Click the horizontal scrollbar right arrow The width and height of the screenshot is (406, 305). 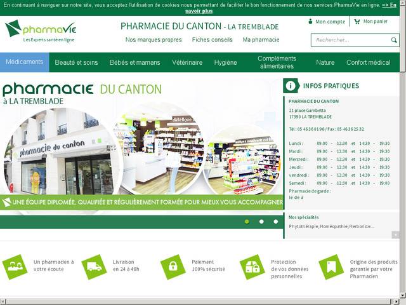pyautogui.click(x=397, y=302)
